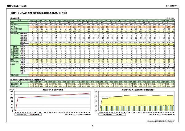Click the 健康保険 row label

click(x=24, y=33)
